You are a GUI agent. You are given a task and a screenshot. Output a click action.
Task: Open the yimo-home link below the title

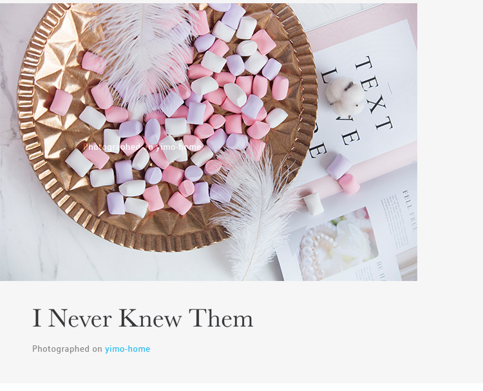coord(128,349)
